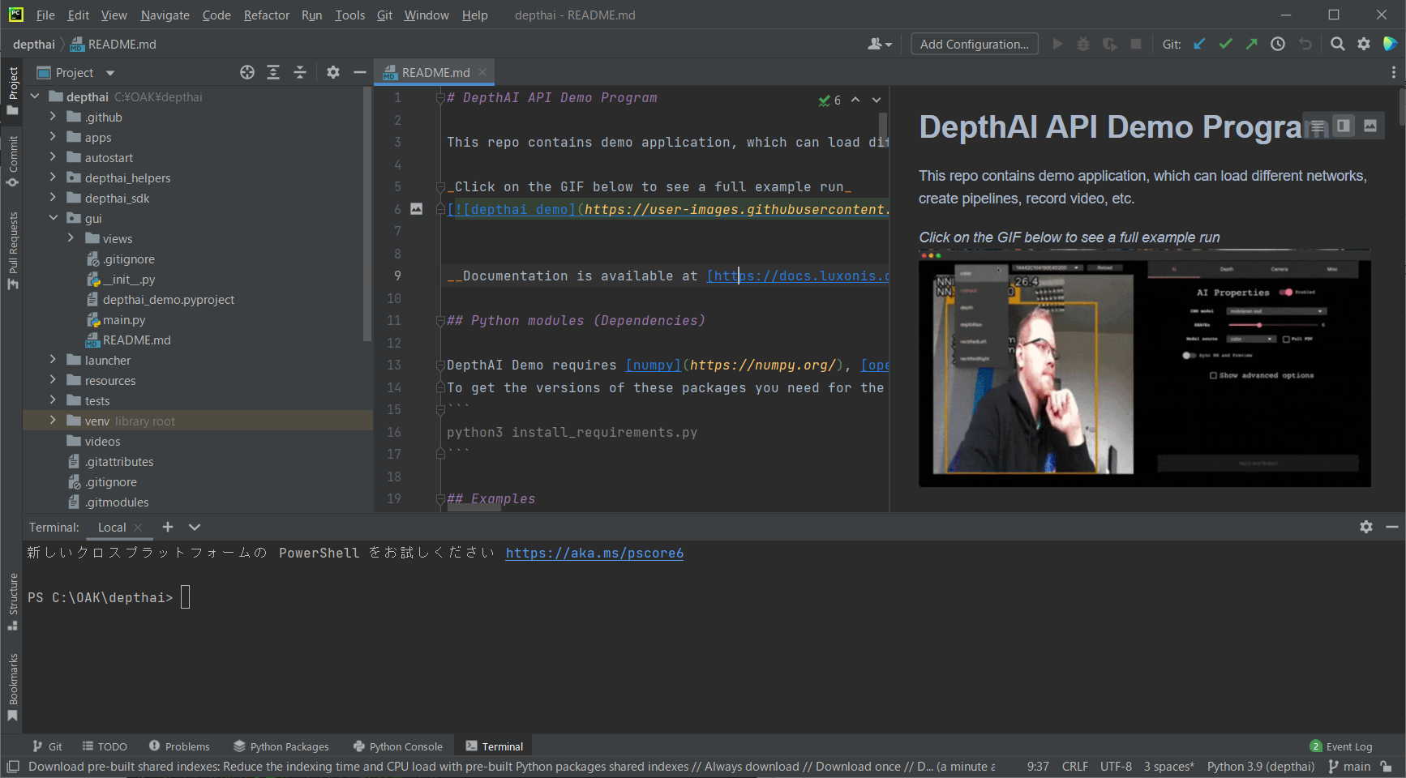Toggle the read-only lock in status bar

pyautogui.click(x=1387, y=767)
